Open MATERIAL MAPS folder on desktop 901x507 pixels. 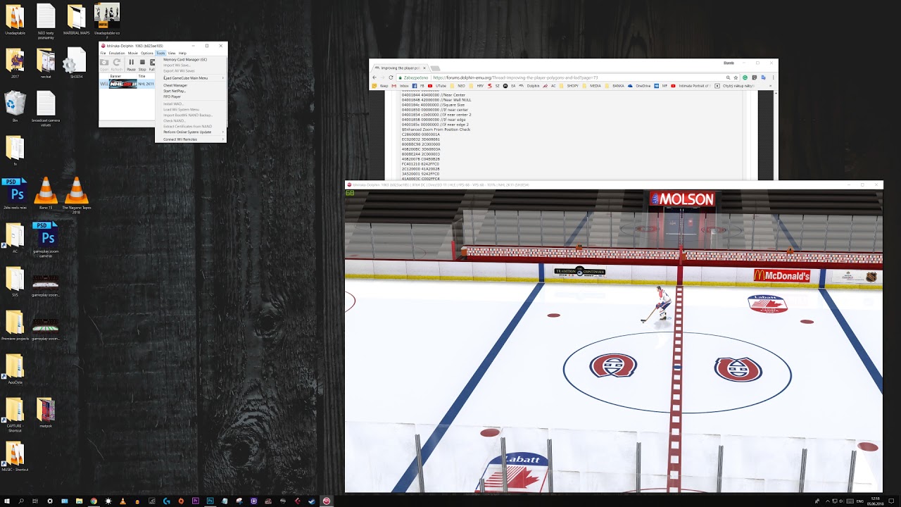tap(76, 19)
